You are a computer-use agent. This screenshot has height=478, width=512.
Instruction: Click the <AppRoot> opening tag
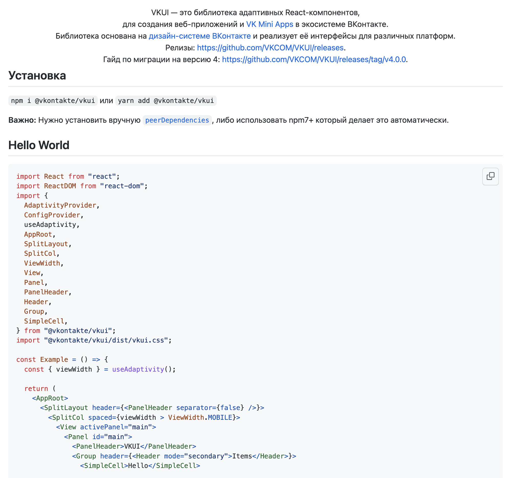coord(50,398)
